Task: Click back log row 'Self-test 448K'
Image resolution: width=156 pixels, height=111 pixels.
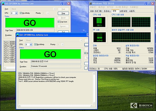Action: pyautogui.click(x=10, y=58)
